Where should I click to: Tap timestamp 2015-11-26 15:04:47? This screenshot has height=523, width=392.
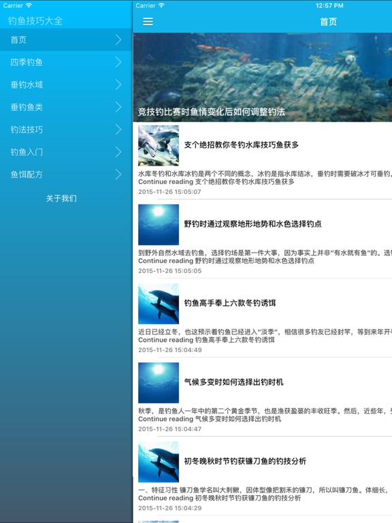[169, 429]
